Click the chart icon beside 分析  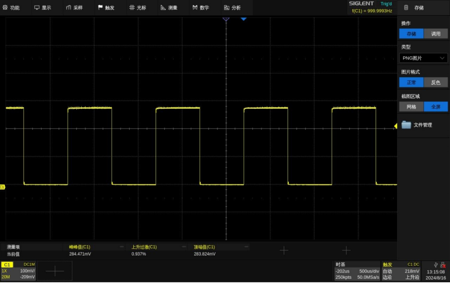[226, 8]
